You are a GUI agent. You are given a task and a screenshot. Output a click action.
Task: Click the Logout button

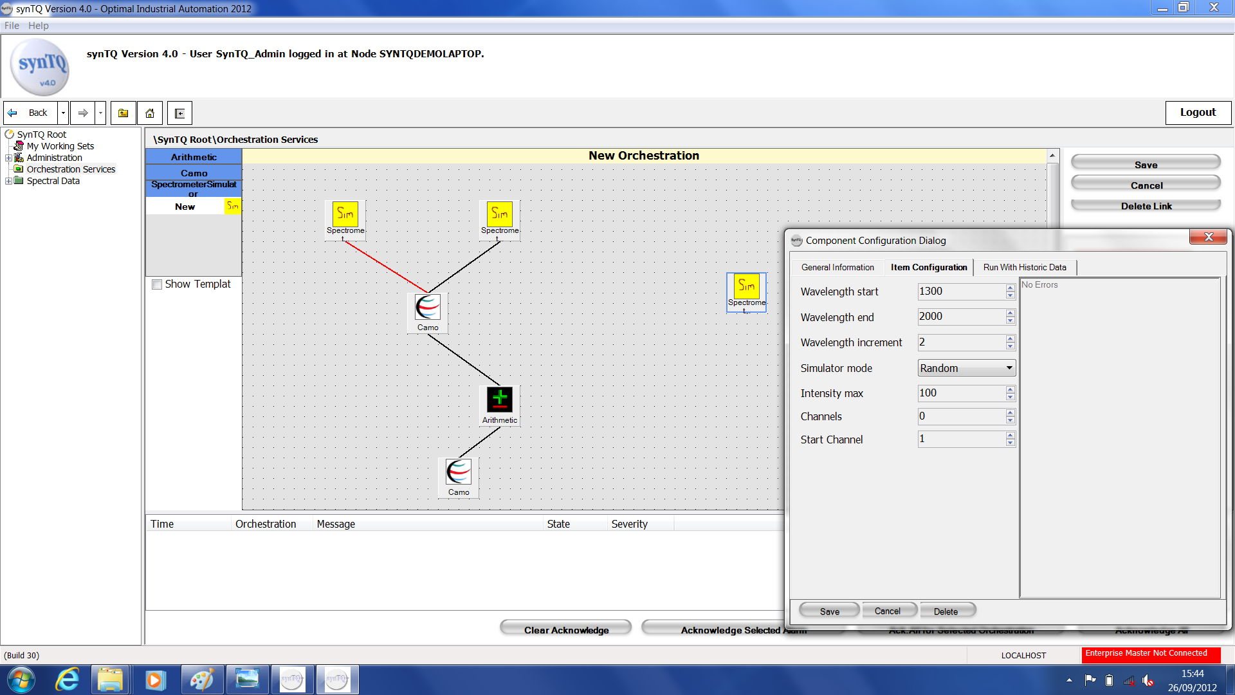tap(1198, 113)
